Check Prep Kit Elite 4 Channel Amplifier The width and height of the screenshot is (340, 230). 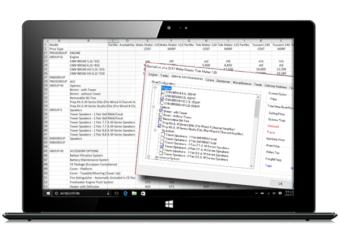point(160,122)
